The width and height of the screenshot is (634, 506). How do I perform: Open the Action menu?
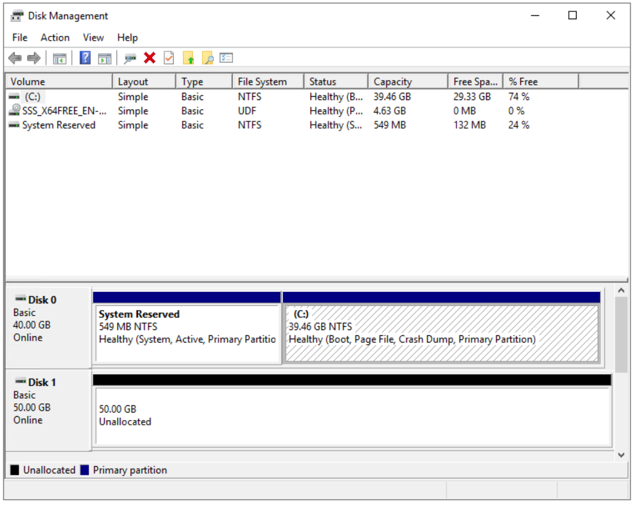coord(55,37)
